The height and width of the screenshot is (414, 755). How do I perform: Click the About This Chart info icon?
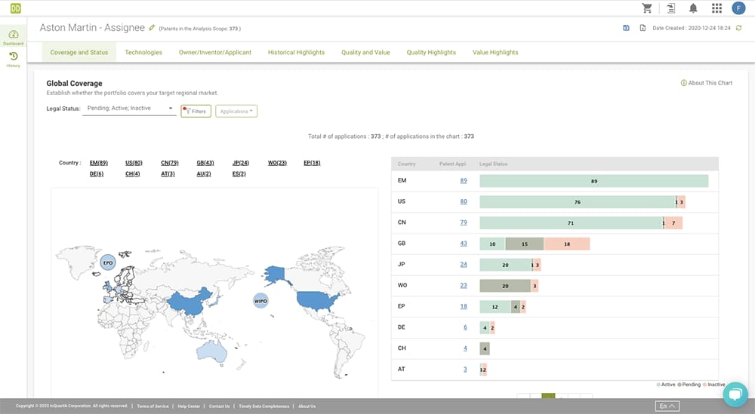tap(683, 83)
